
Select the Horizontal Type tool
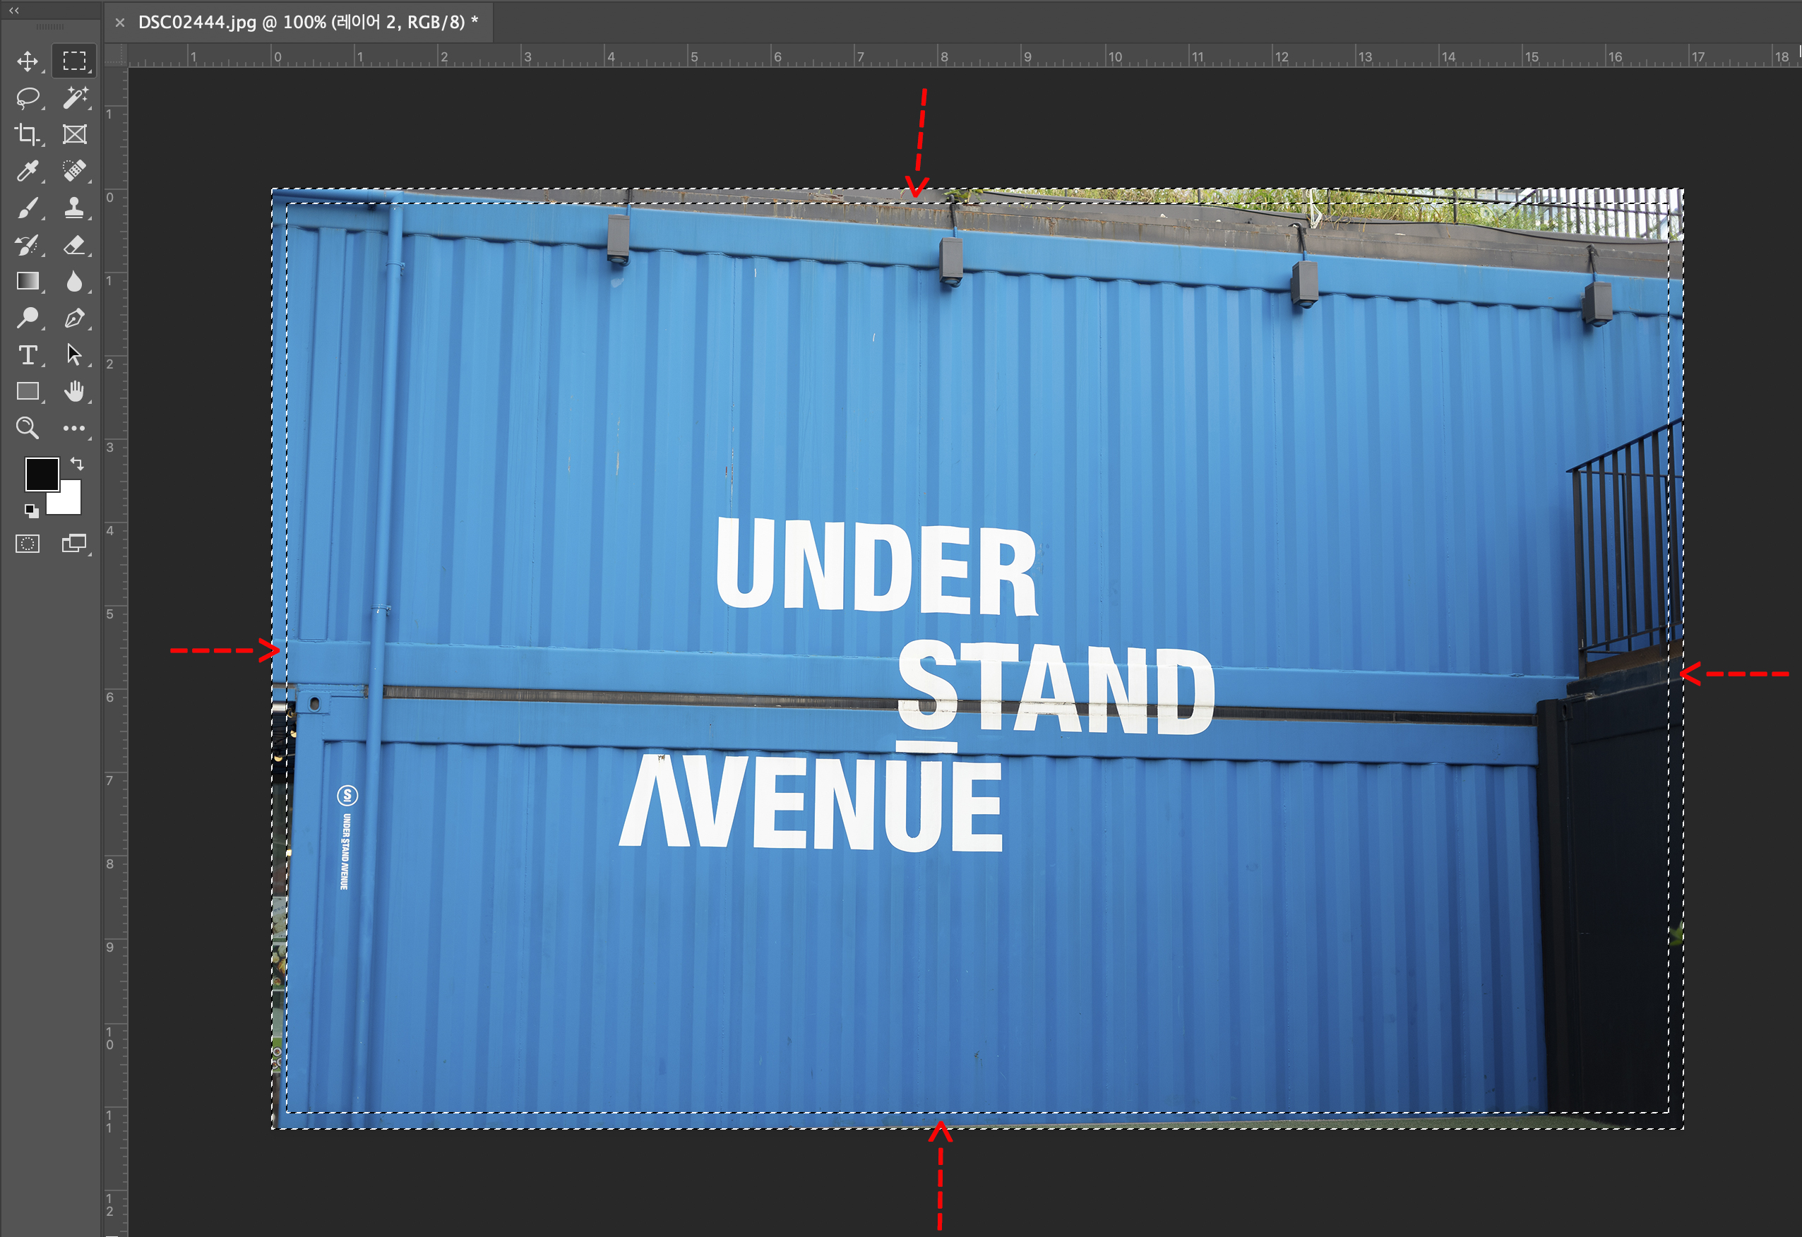pos(28,355)
